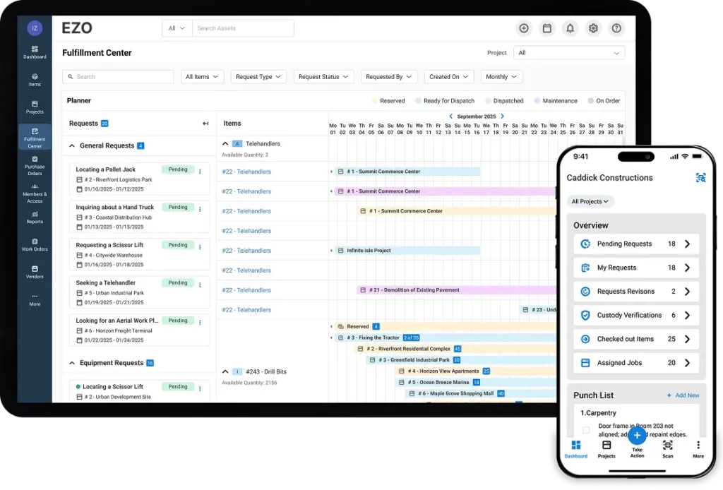This screenshot has height=490, width=723.
Task: Click the help question mark icon
Action: point(616,28)
